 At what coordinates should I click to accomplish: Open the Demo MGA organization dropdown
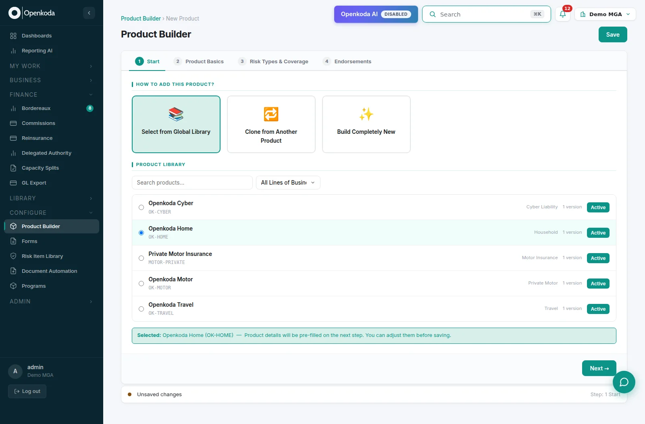pos(605,14)
